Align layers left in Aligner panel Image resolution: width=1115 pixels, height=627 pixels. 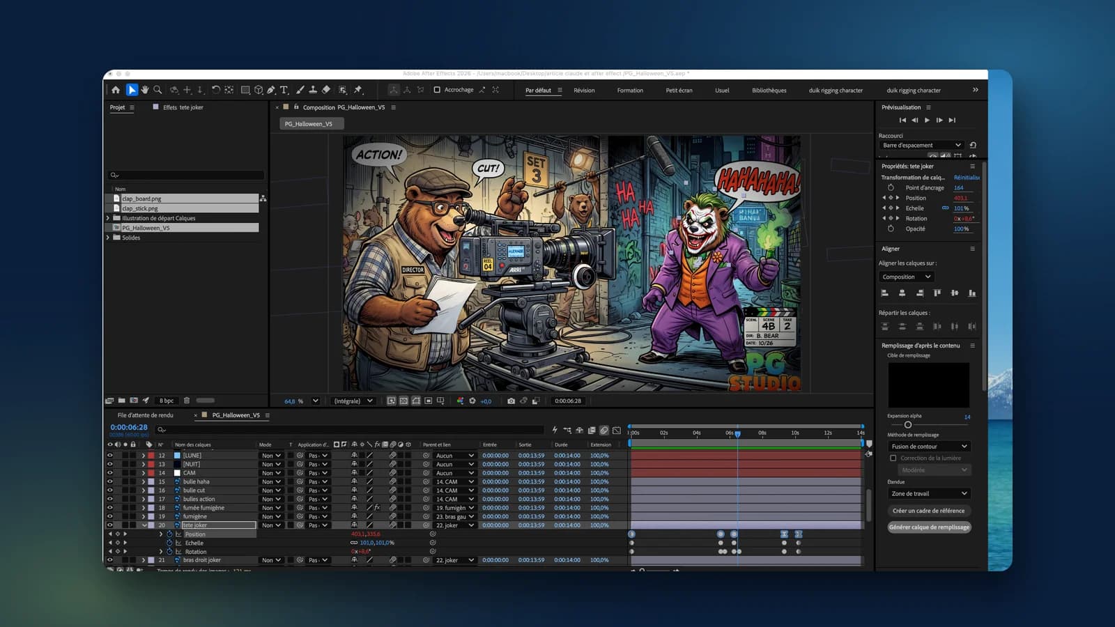click(885, 293)
